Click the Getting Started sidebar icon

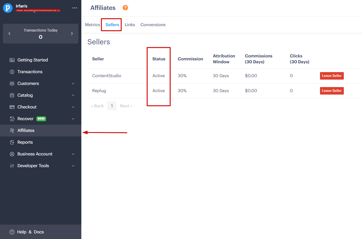point(12,60)
